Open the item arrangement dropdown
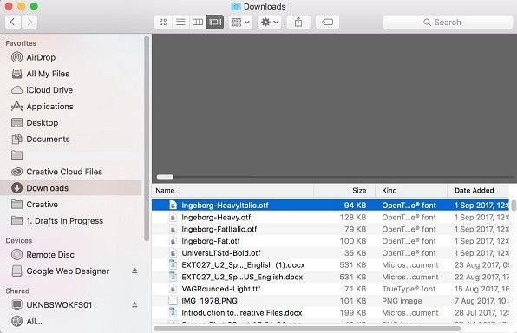 pyautogui.click(x=240, y=22)
